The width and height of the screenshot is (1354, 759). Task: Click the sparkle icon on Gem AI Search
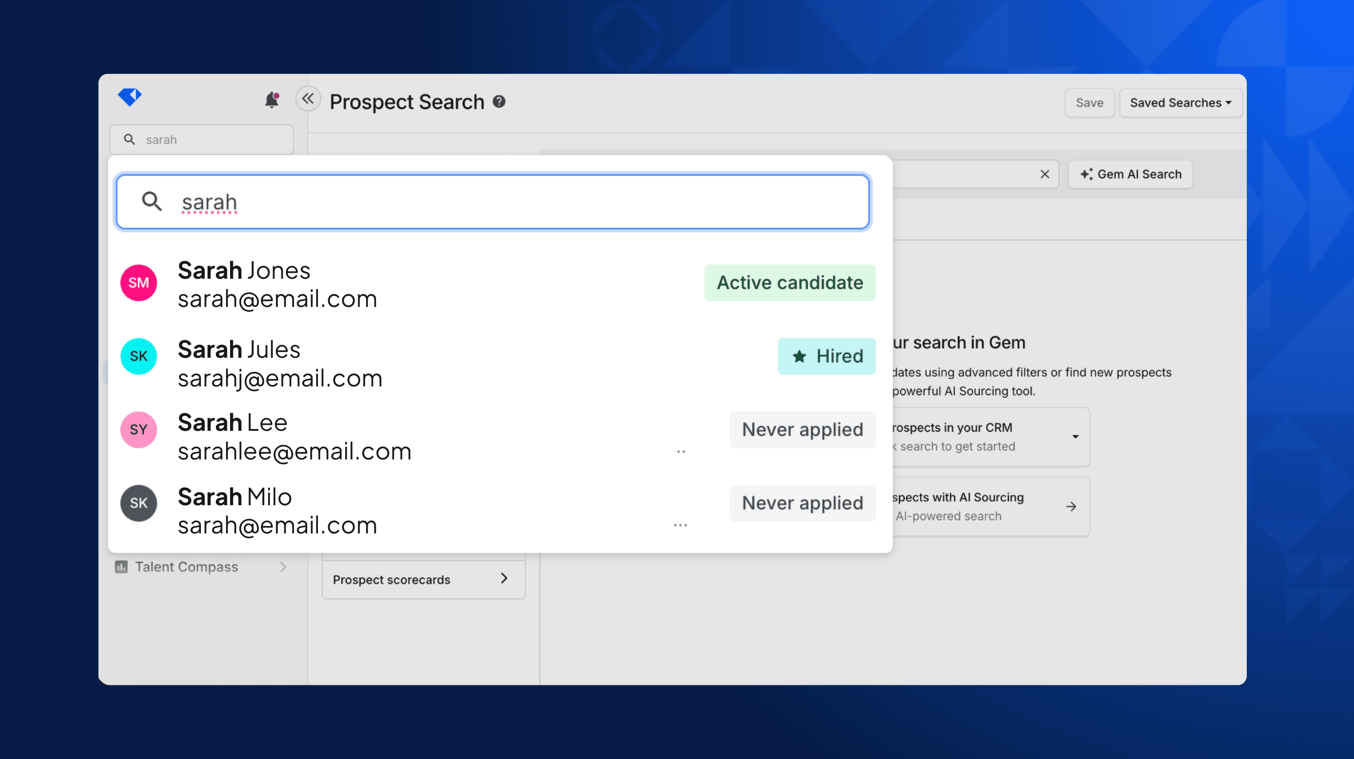coord(1087,174)
